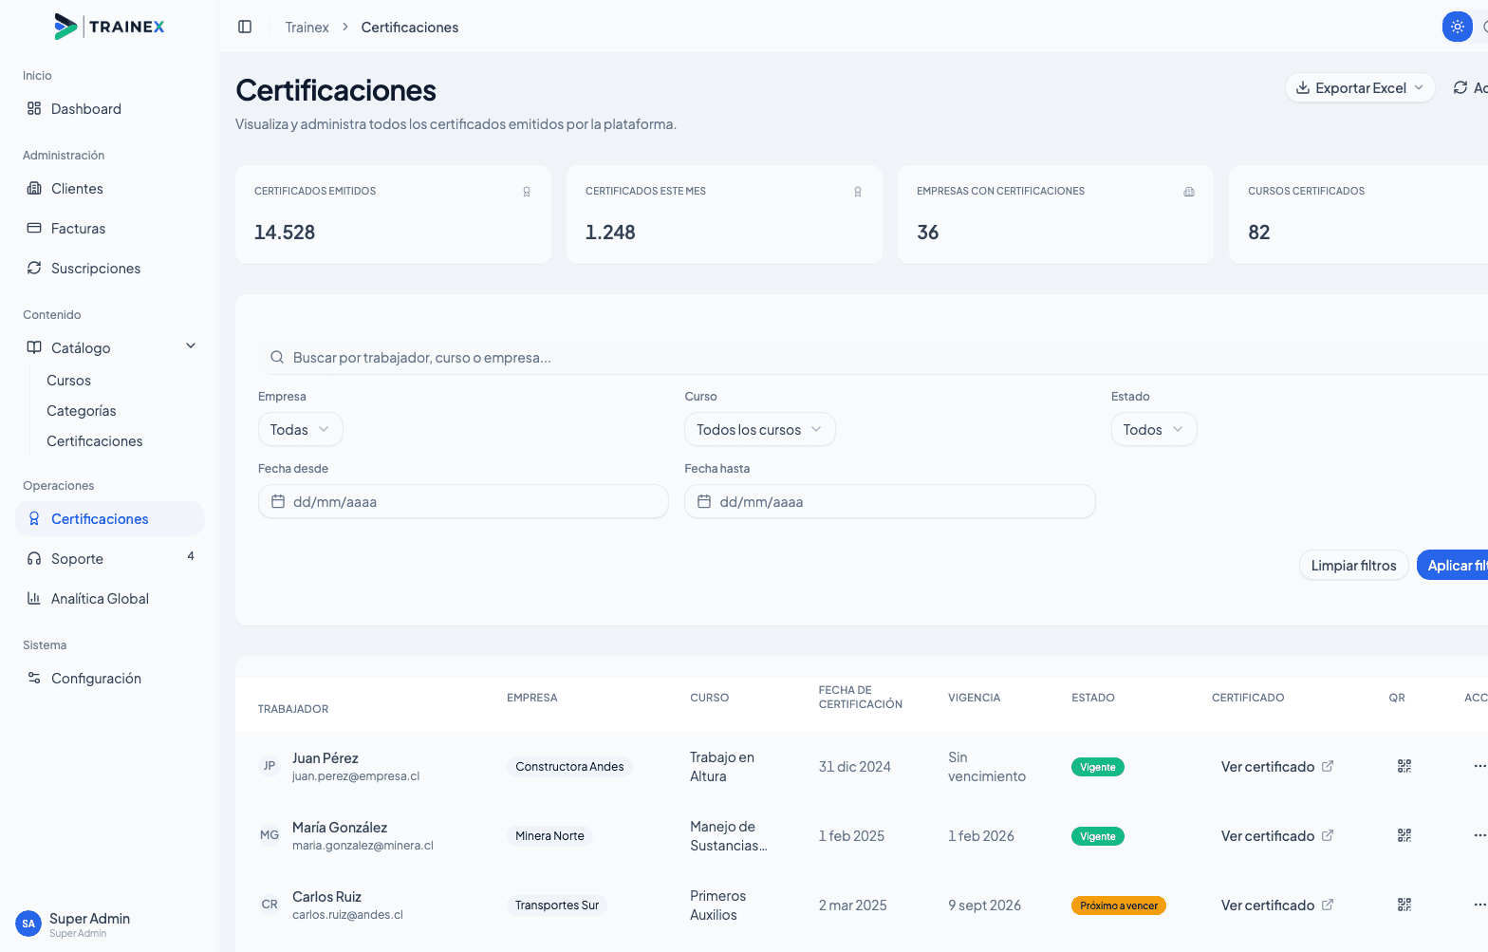1488x952 pixels.
Task: Focus the search field for trabajador, curso o empresa
Action: 873,358
